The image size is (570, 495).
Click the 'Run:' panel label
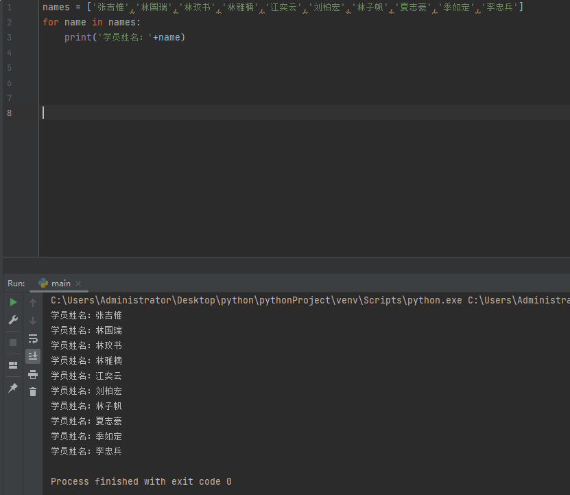tap(16, 283)
